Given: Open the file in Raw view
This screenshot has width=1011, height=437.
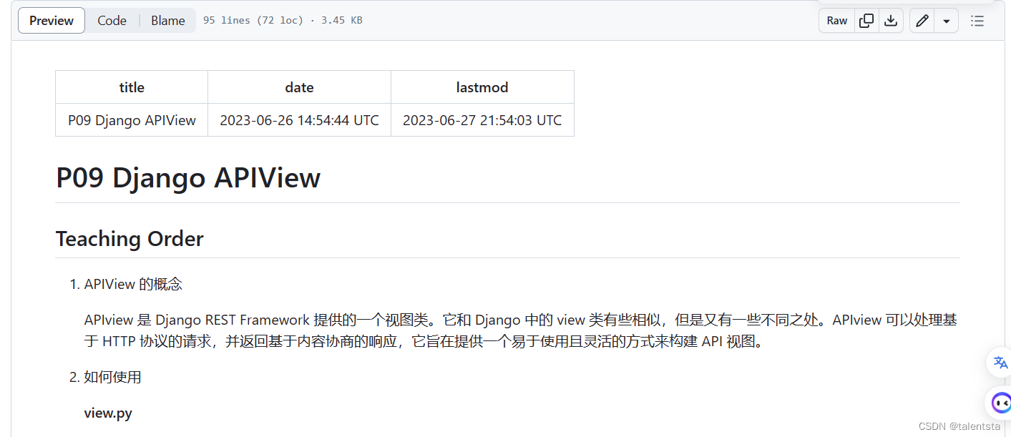Looking at the screenshot, I should click(x=836, y=20).
